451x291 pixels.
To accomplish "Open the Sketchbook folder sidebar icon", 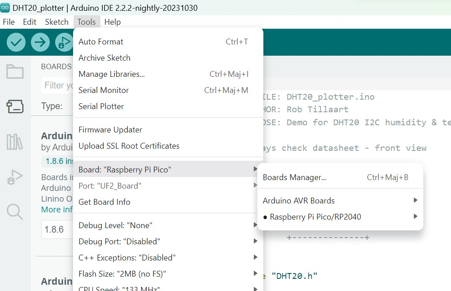I will pyautogui.click(x=15, y=71).
